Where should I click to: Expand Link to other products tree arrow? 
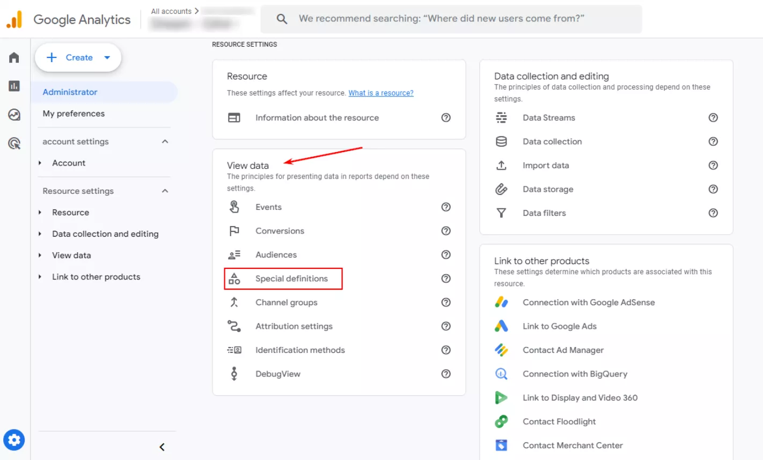(40, 277)
